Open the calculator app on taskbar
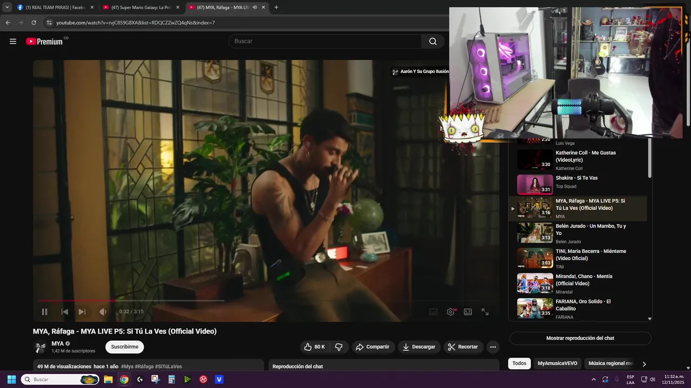The width and height of the screenshot is (691, 388). click(x=172, y=379)
